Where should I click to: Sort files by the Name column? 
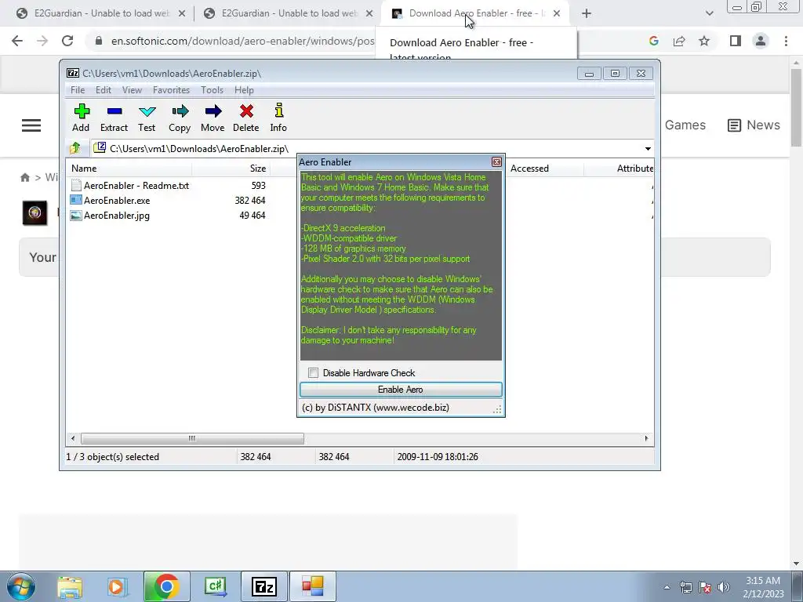tap(129, 169)
